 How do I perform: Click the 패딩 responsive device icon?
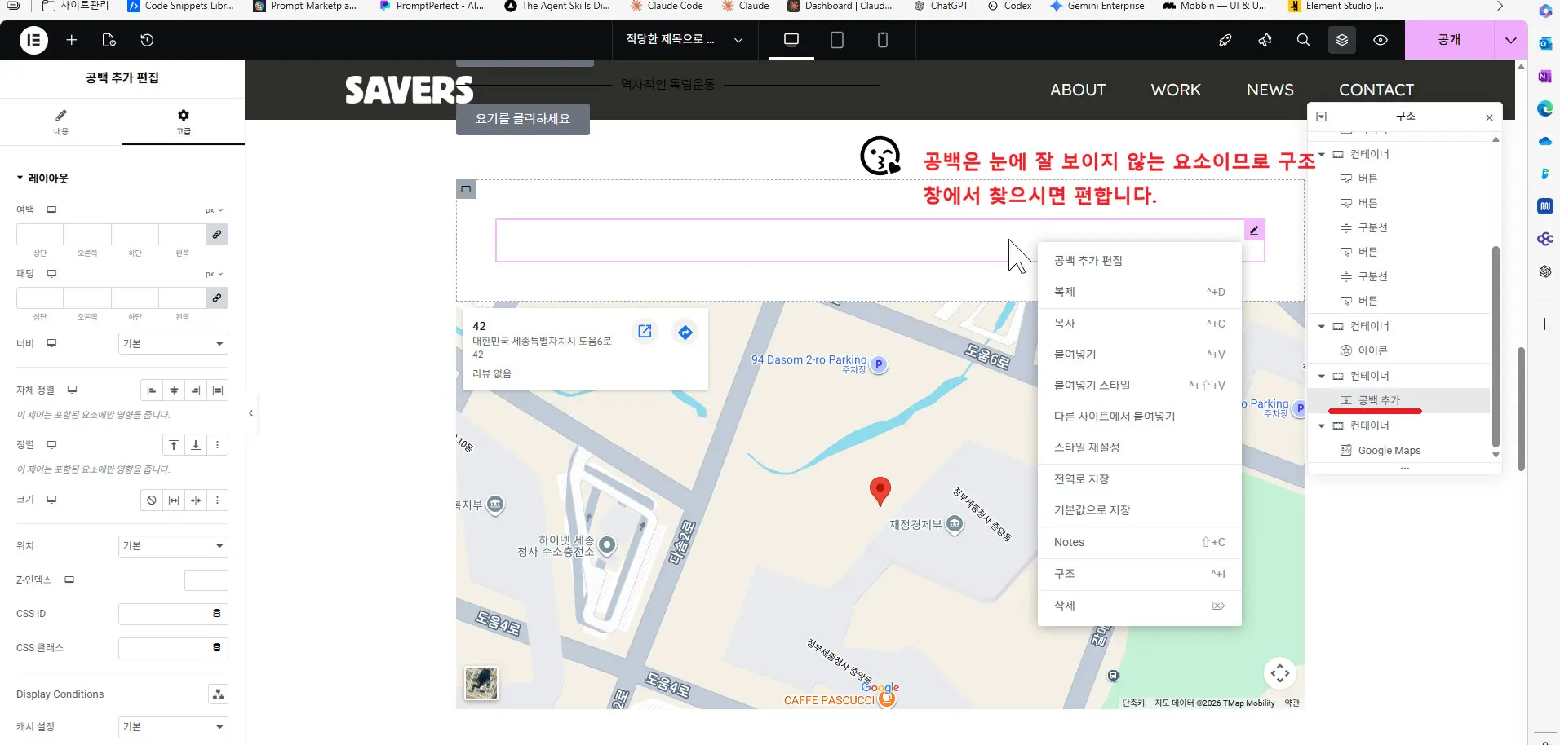[x=51, y=274]
